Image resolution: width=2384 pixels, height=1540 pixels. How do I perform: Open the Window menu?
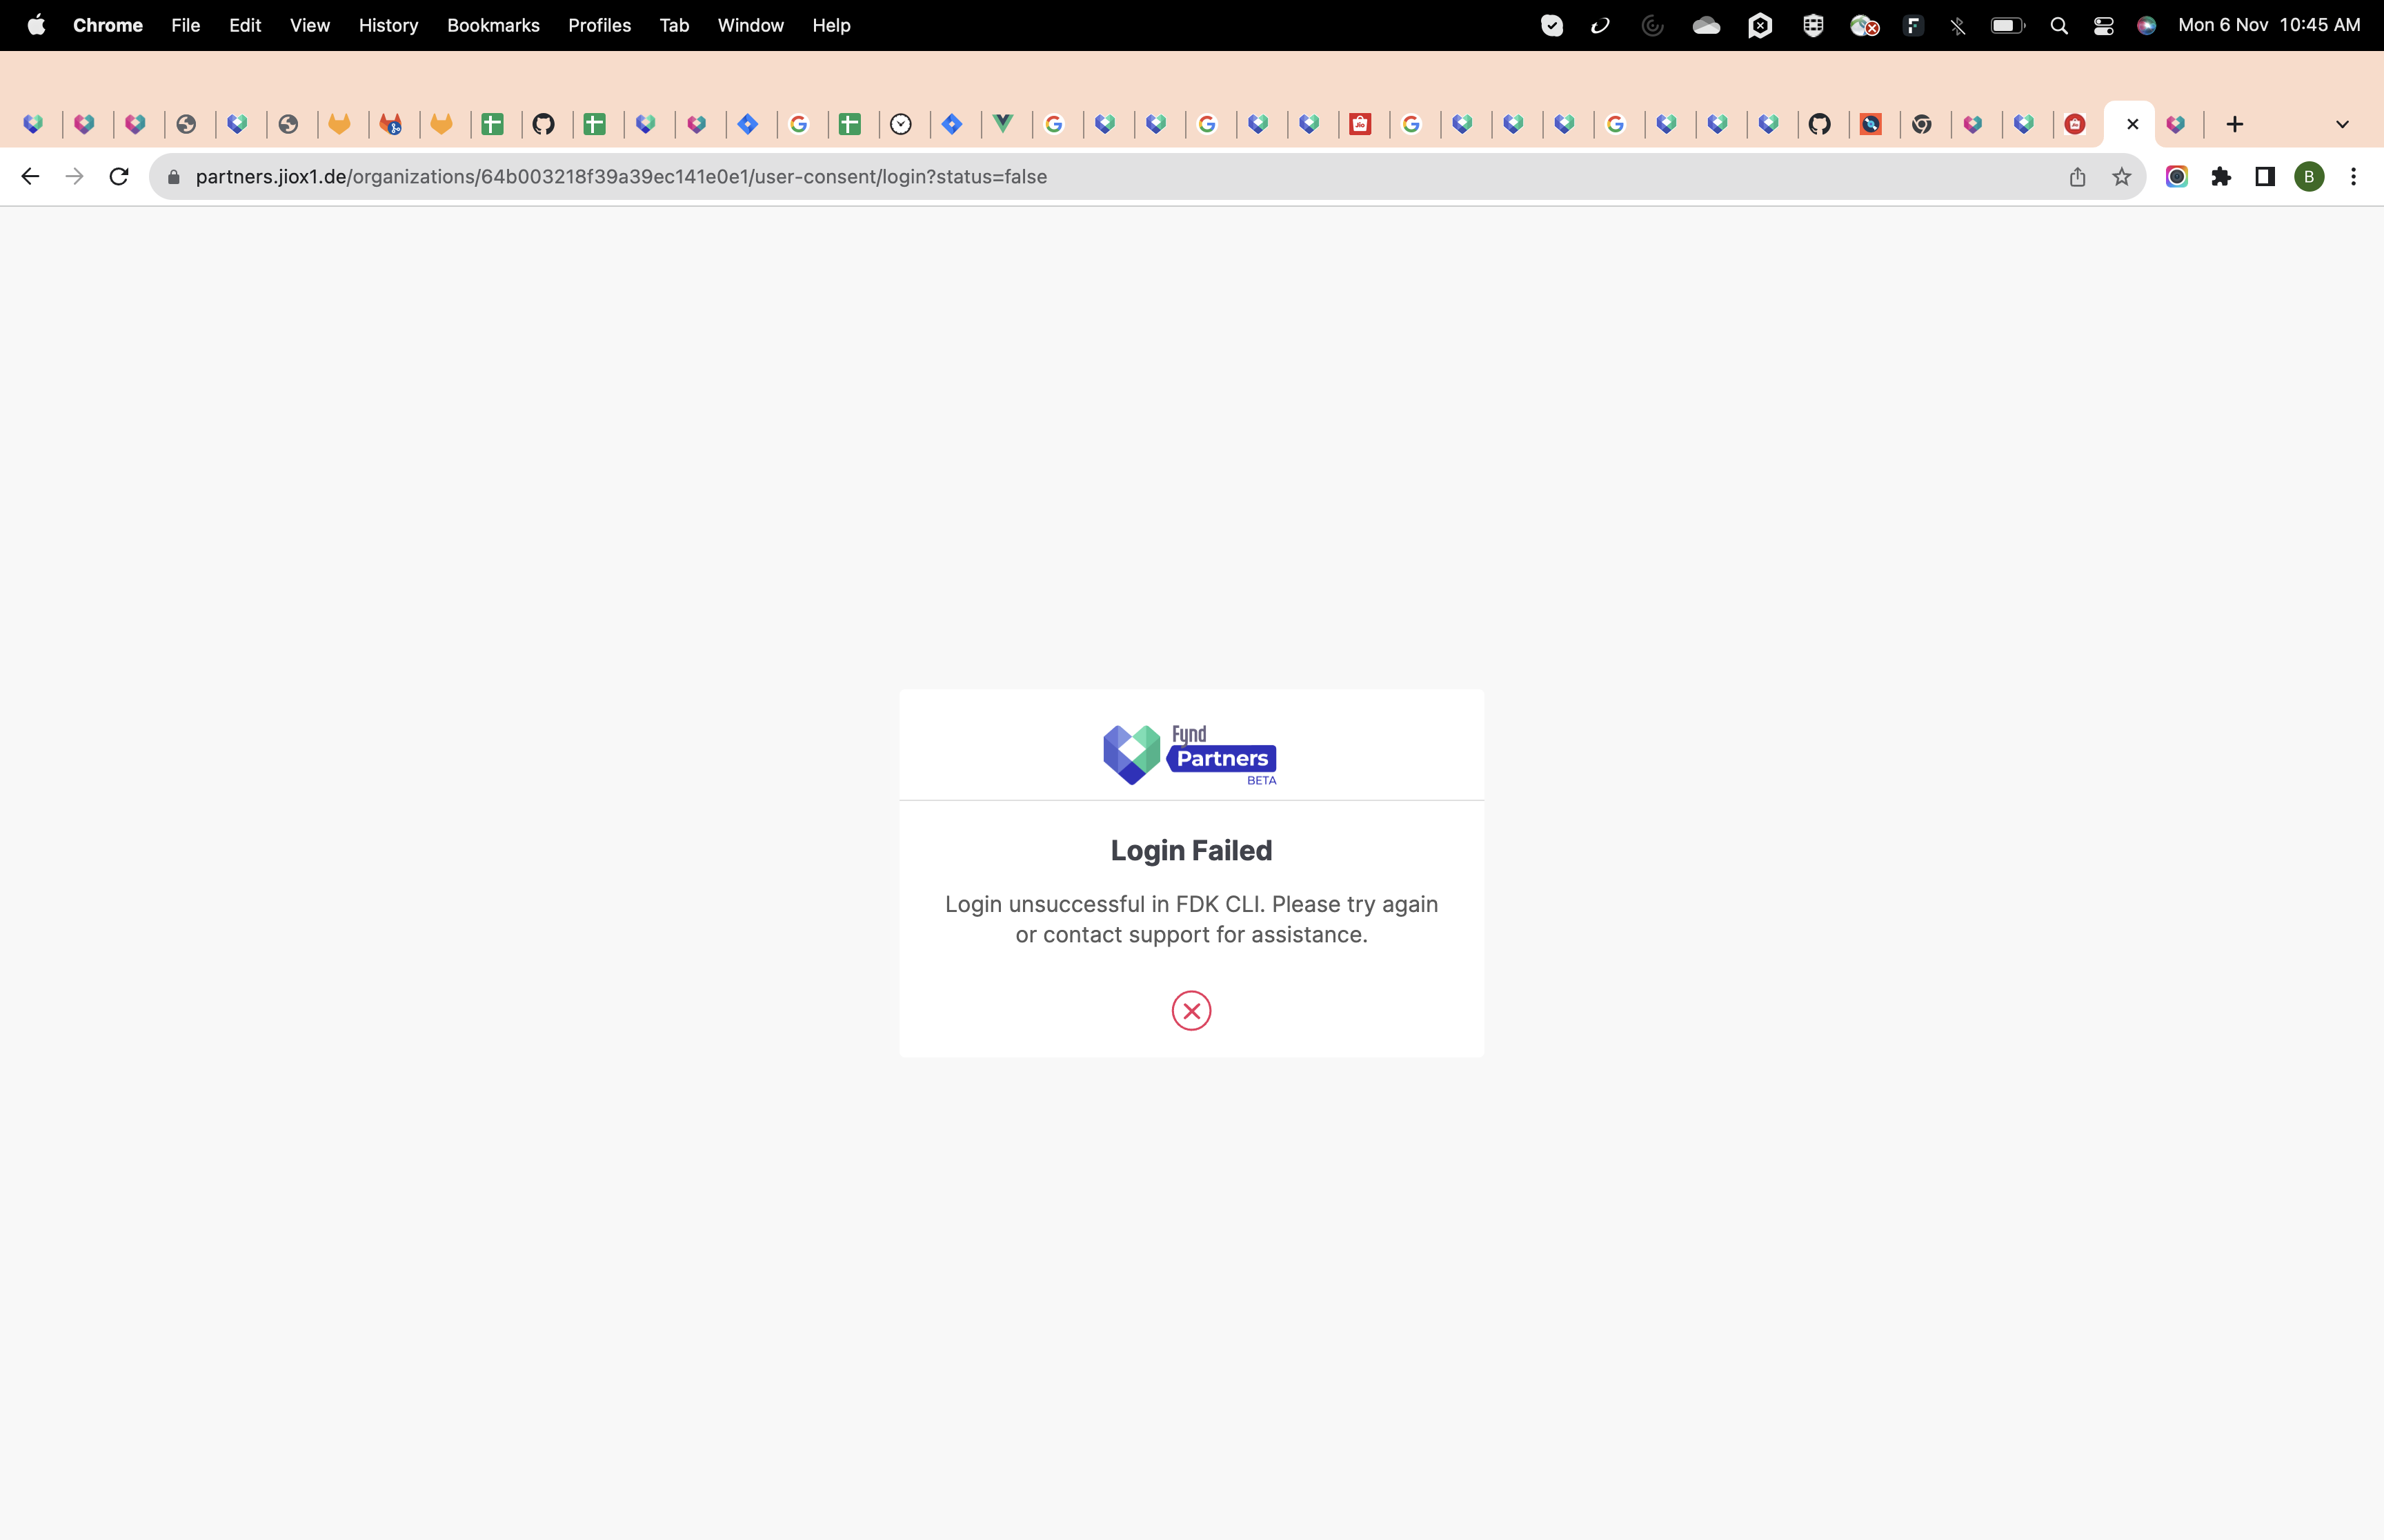[x=751, y=25]
